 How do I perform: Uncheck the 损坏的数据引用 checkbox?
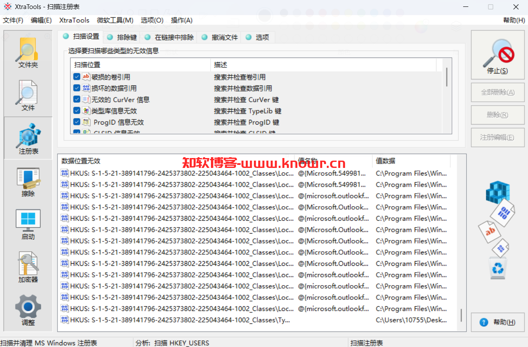pos(77,88)
